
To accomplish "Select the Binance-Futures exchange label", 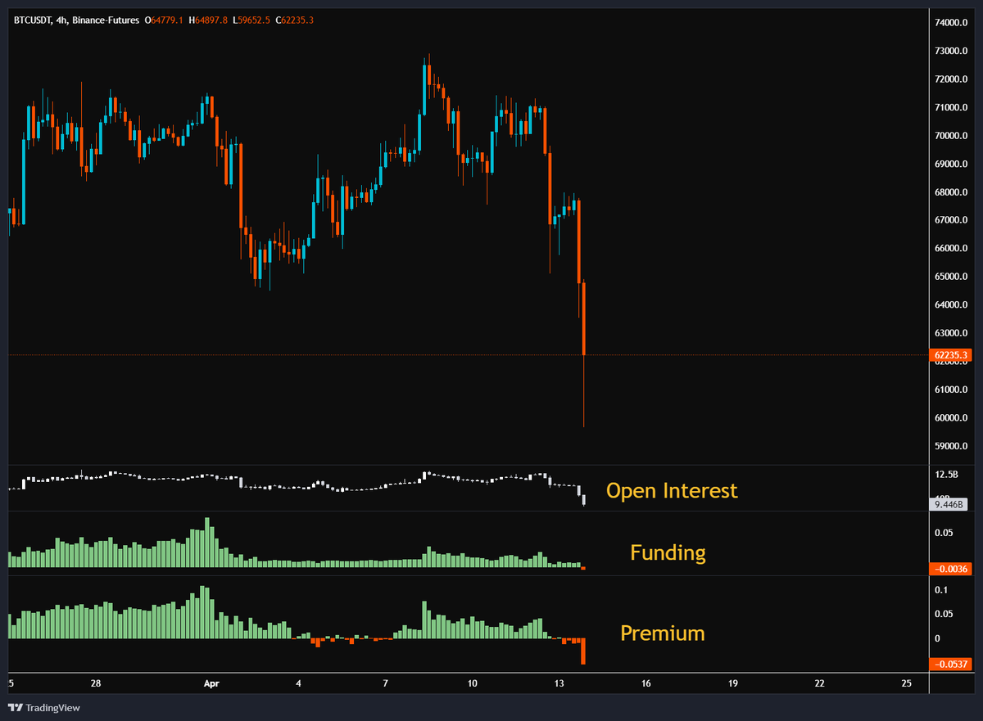I will (105, 20).
